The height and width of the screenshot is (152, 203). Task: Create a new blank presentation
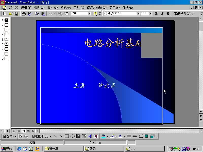click(5, 13)
